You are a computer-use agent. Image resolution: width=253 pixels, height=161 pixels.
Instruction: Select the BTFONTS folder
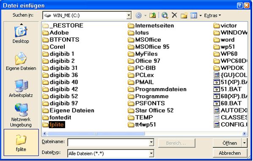(61, 40)
